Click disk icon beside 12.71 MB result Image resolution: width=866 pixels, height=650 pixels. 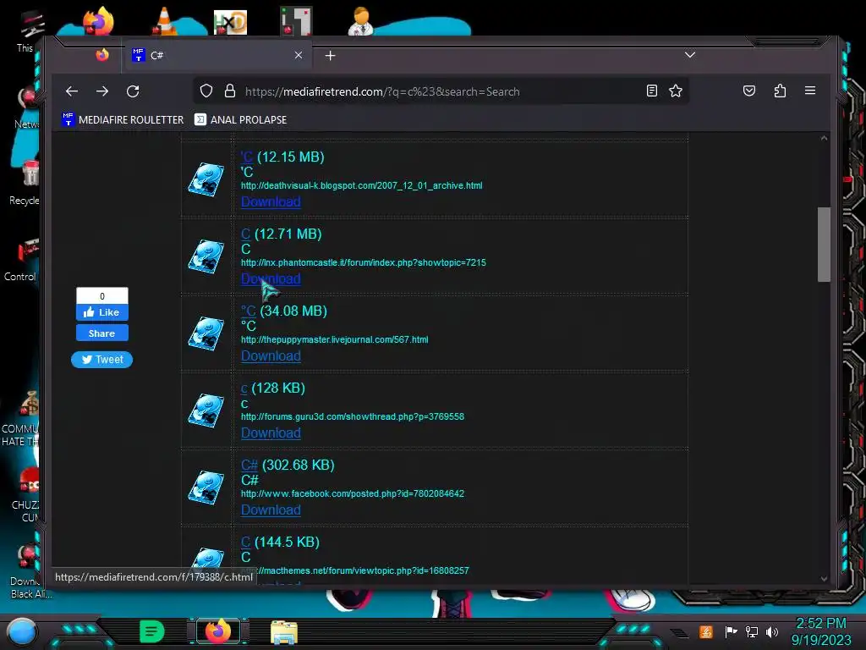(x=206, y=256)
